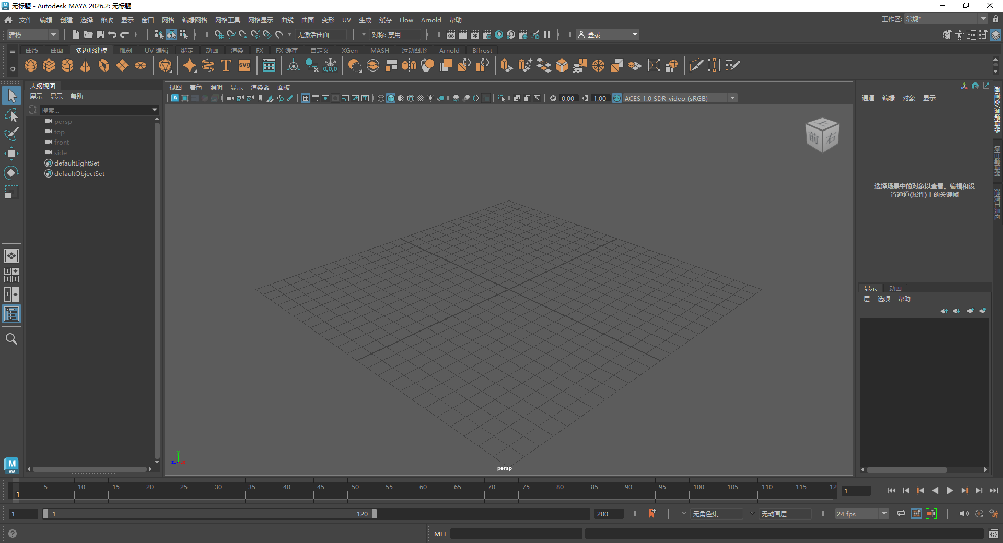Screen dimensions: 1003x543
Task: Click the polygon Type (T) tool icon
Action: tap(226, 65)
